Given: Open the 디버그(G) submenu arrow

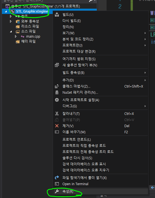Looking at the screenshot, I should 145,106.
